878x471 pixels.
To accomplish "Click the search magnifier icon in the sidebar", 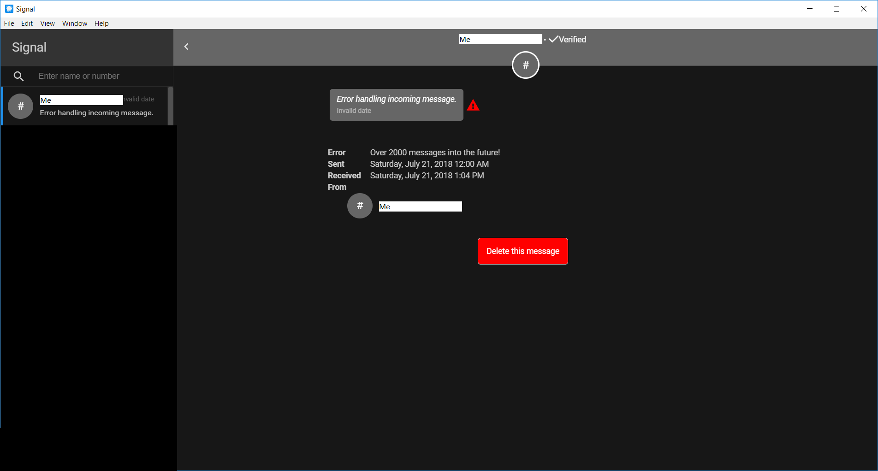I will [x=18, y=76].
